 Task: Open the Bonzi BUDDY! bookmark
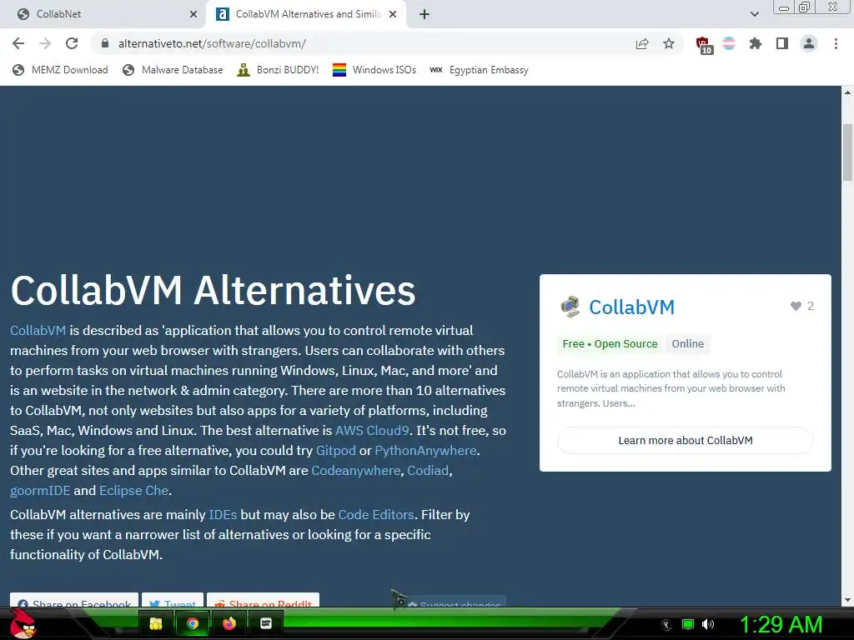click(x=278, y=70)
